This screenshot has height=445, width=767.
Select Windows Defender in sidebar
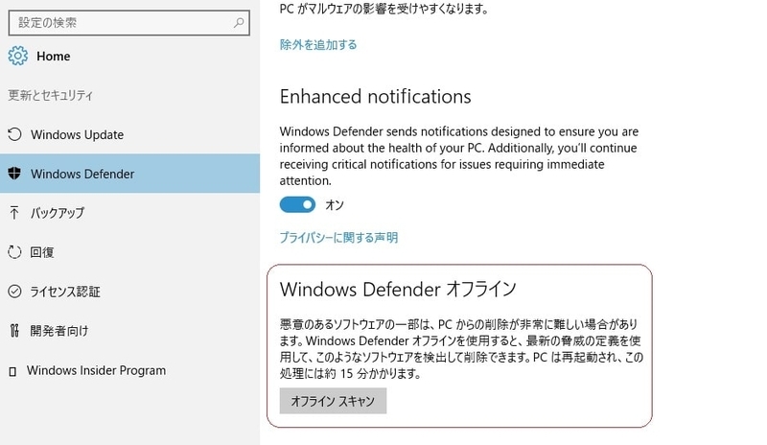click(x=129, y=174)
